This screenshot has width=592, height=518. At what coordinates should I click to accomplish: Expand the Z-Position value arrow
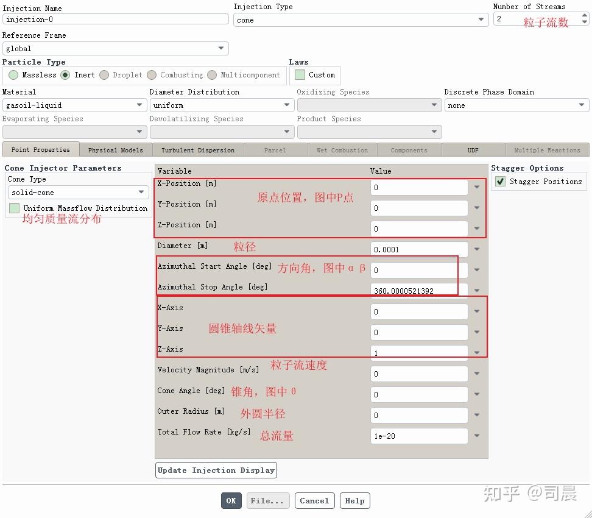477,228
